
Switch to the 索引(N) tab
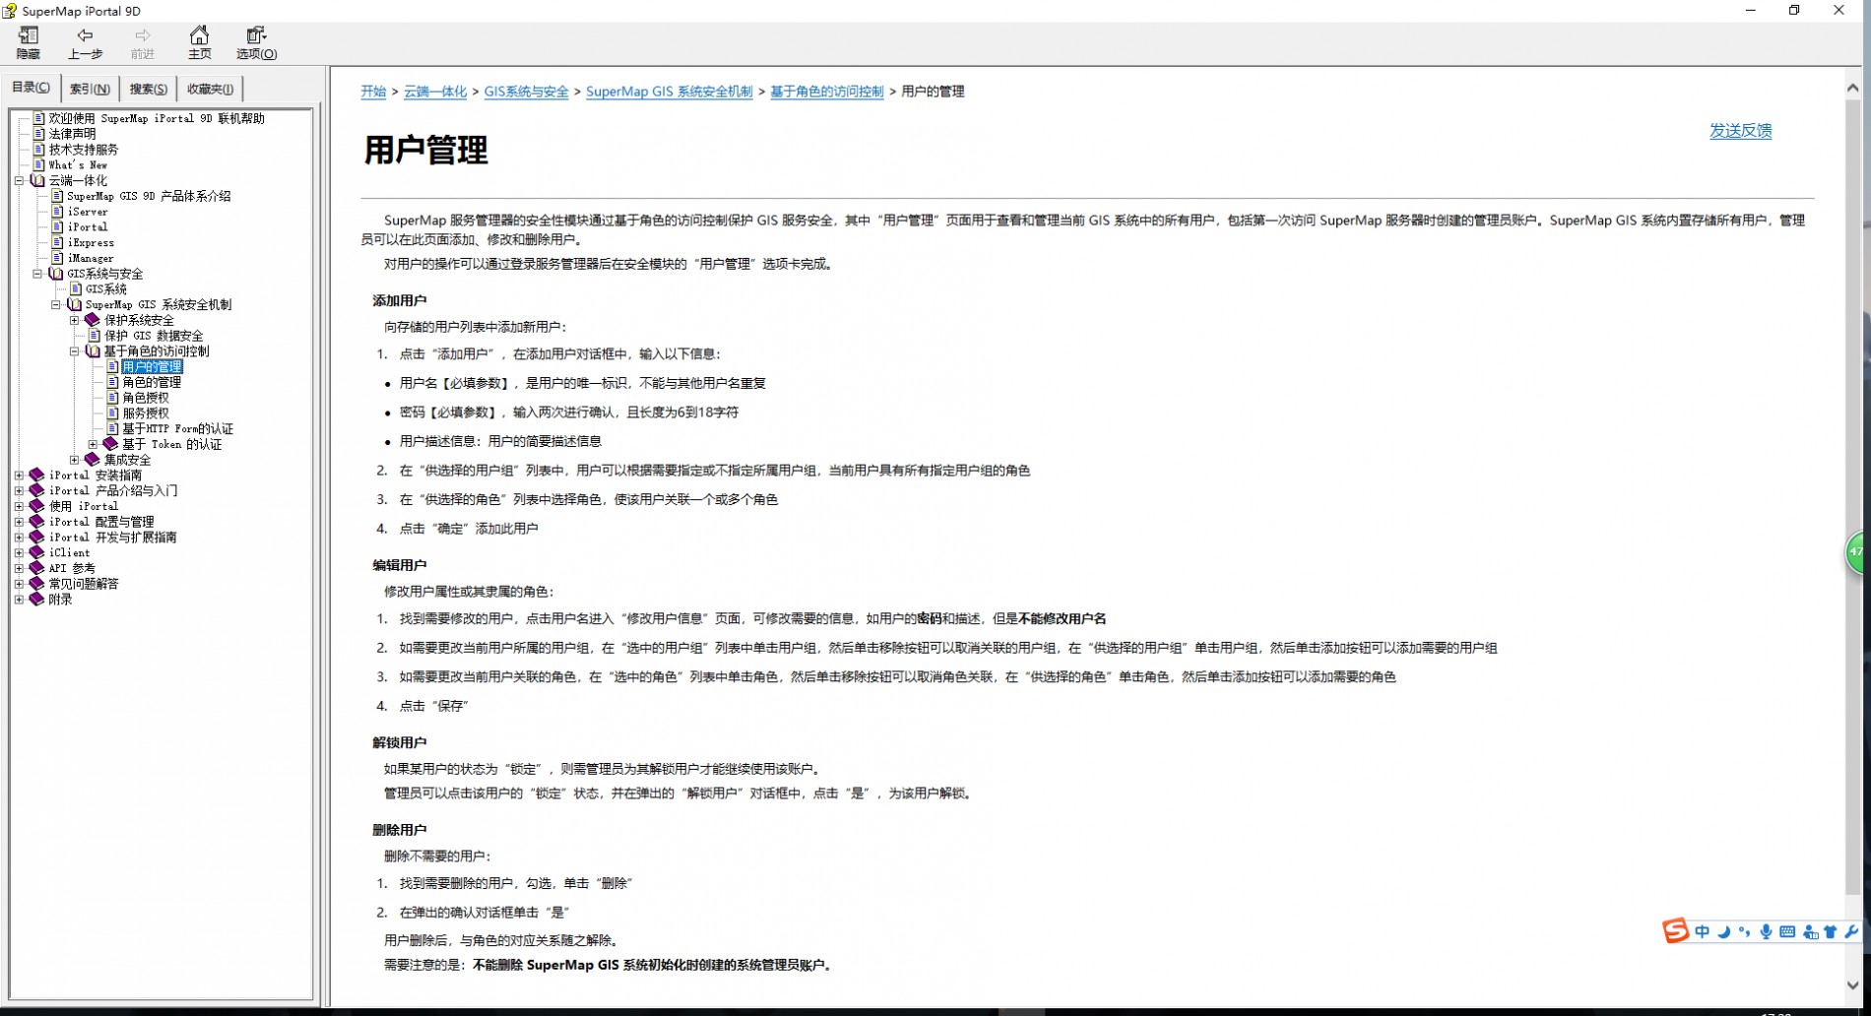[90, 89]
